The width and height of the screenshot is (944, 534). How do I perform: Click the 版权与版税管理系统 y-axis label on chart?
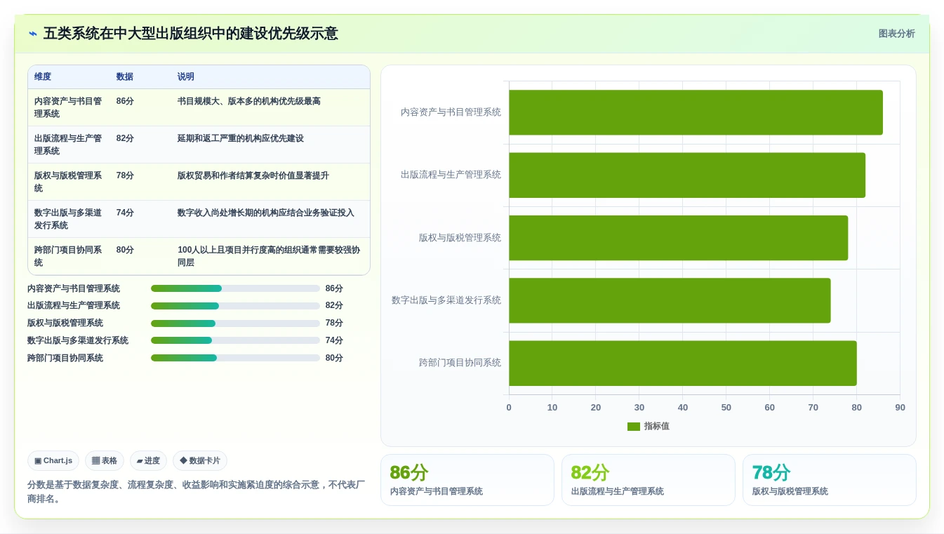pos(460,238)
